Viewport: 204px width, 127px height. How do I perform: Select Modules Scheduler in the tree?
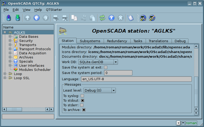tap(35, 70)
